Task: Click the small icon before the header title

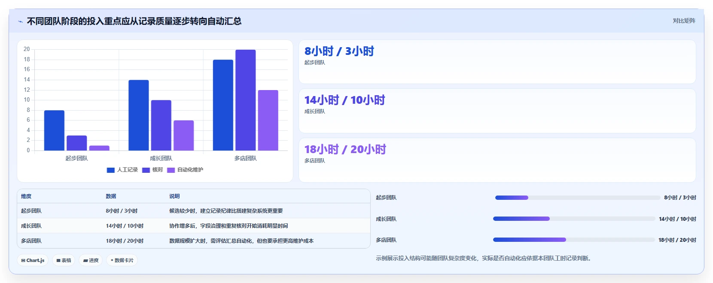Action: (x=20, y=21)
